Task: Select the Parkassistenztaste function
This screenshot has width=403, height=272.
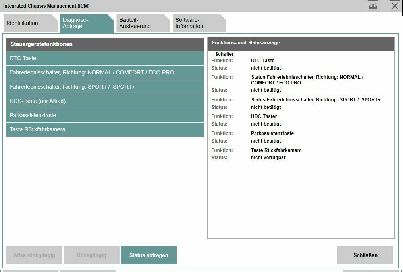Action: click(105, 115)
